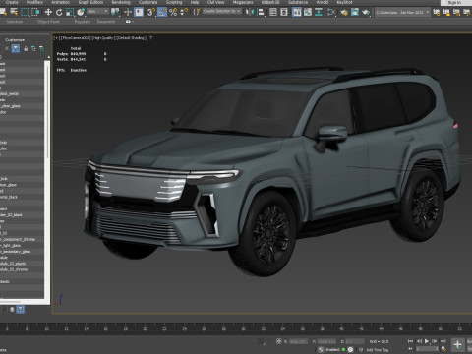The image size is (472, 354).
Task: Open the Create Selection Set dropdown
Action: (x=221, y=12)
